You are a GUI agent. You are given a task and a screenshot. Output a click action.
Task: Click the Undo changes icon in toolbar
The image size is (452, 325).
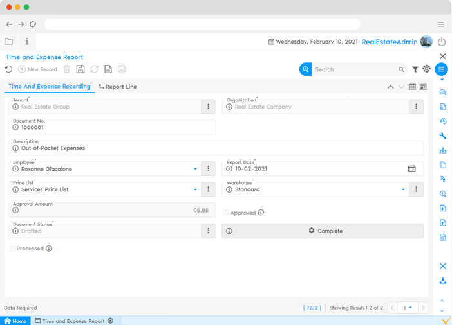pyautogui.click(x=8, y=69)
